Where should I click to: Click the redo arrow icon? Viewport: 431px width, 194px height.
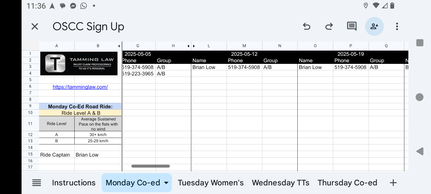click(329, 26)
